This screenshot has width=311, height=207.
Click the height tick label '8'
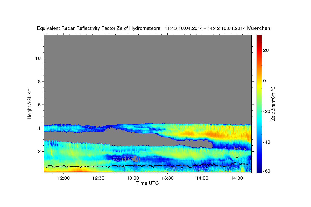pos(39,81)
